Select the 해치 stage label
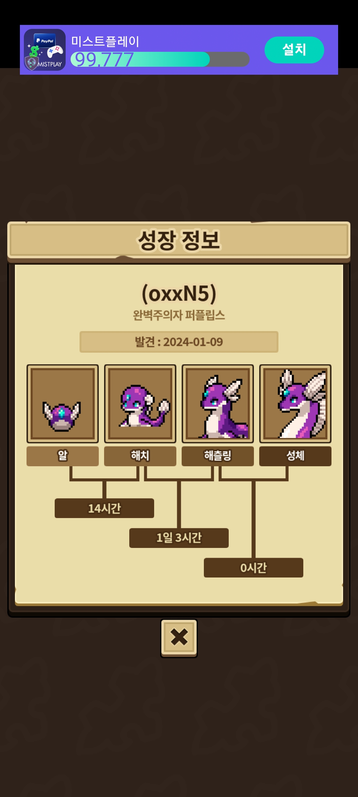The height and width of the screenshot is (797, 358). (140, 456)
